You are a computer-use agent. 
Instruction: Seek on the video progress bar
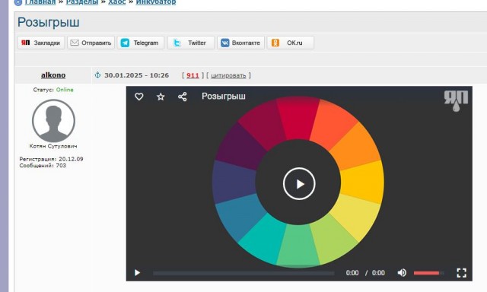243,273
